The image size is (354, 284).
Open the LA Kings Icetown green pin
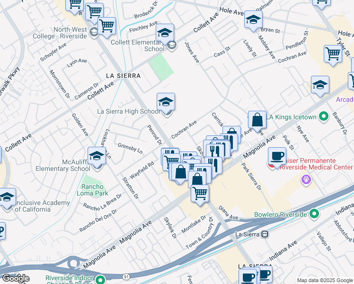point(324,117)
